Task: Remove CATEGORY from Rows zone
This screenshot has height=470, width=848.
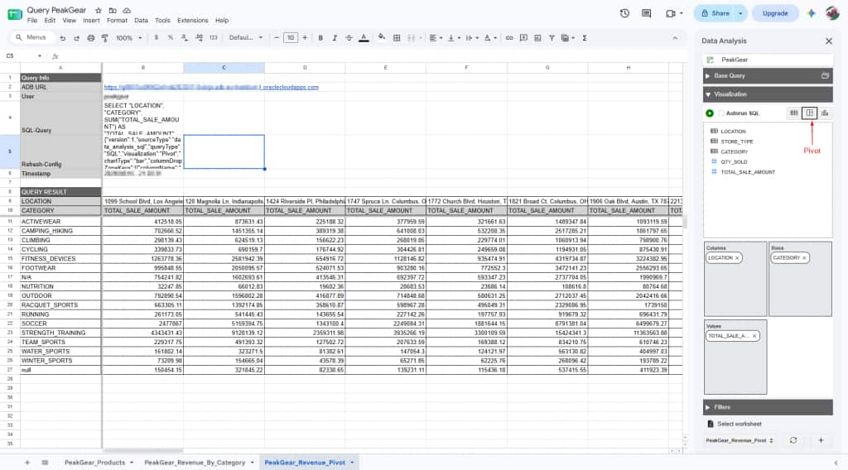Action: pos(804,258)
